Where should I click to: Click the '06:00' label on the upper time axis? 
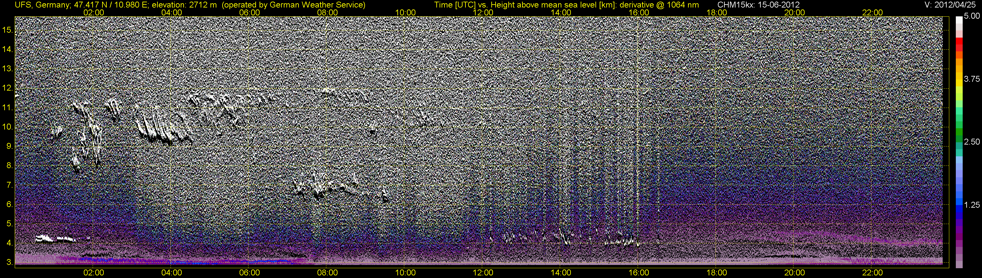click(249, 12)
